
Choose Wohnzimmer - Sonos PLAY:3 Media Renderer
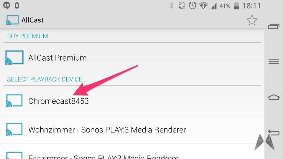click(x=132, y=130)
